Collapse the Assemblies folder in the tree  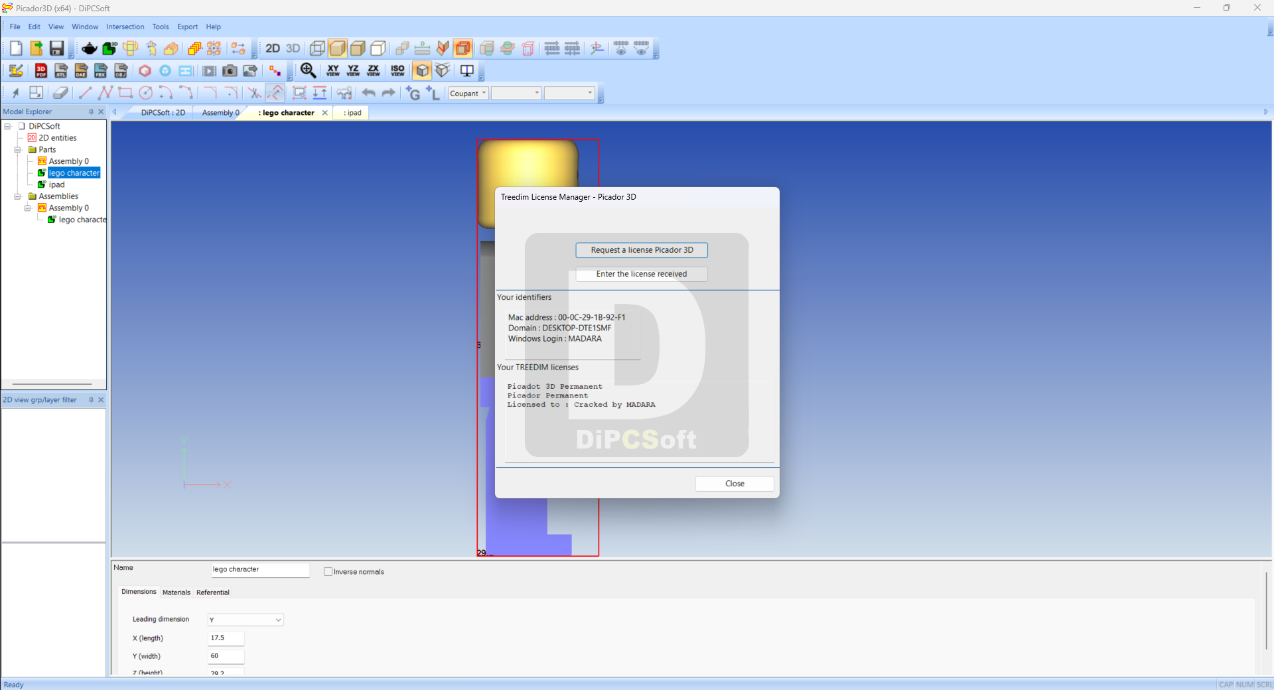coord(18,196)
